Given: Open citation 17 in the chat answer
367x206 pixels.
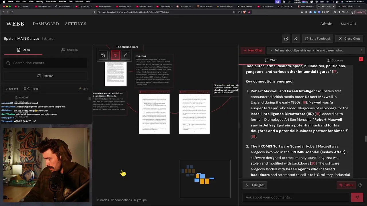Looking at the screenshot, I should click(334, 72).
